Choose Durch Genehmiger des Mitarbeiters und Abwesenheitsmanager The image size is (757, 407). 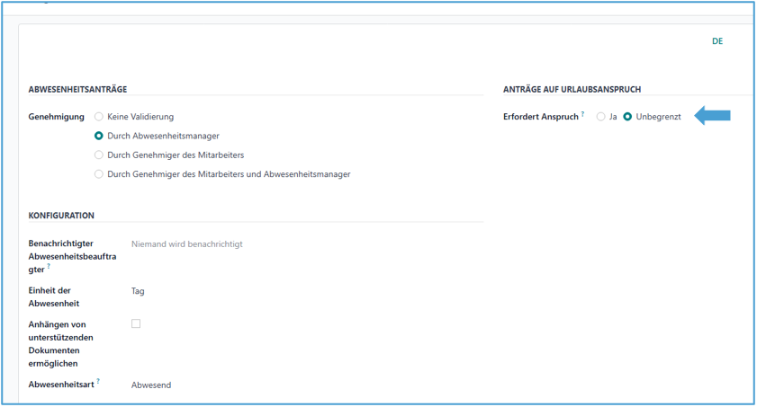tap(99, 174)
